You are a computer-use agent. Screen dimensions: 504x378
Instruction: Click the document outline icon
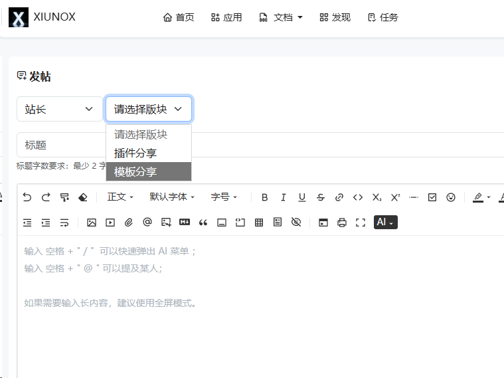click(x=278, y=223)
